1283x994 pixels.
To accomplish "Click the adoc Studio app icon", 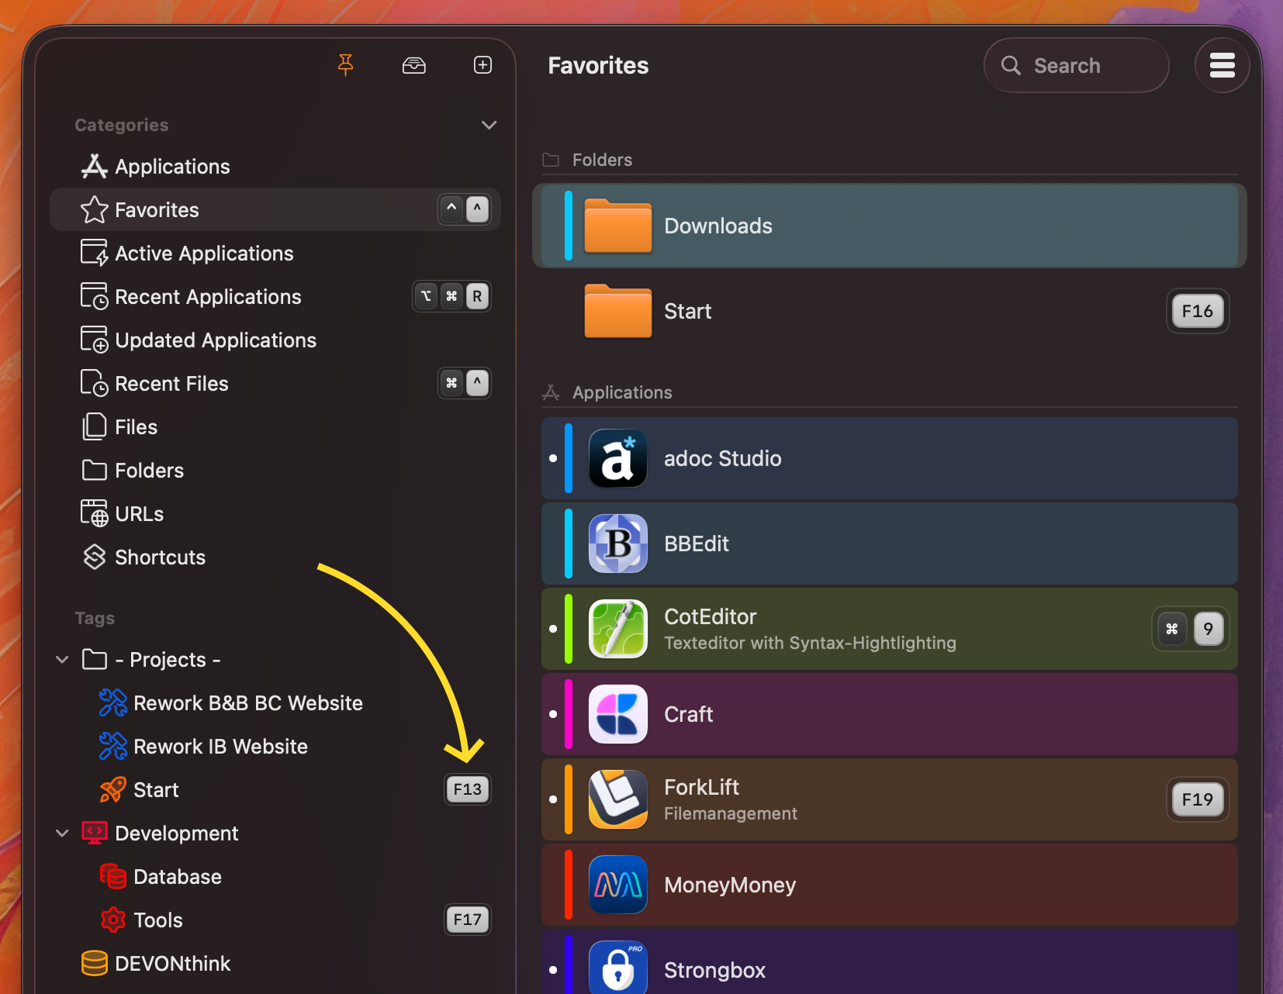I will click(x=617, y=458).
